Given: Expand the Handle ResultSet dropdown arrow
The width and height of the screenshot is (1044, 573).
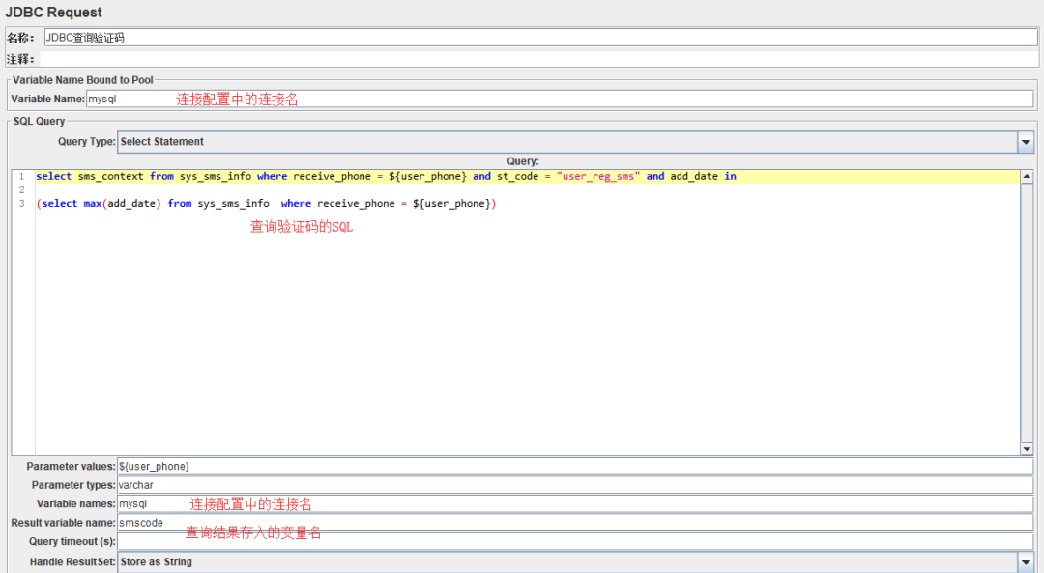Looking at the screenshot, I should click(1026, 561).
